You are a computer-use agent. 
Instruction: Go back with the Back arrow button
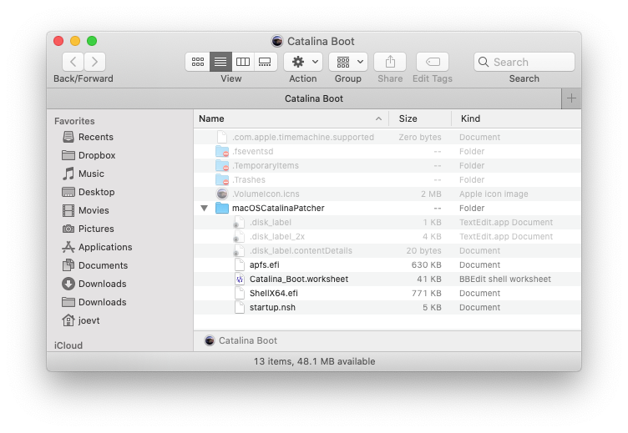click(73, 62)
